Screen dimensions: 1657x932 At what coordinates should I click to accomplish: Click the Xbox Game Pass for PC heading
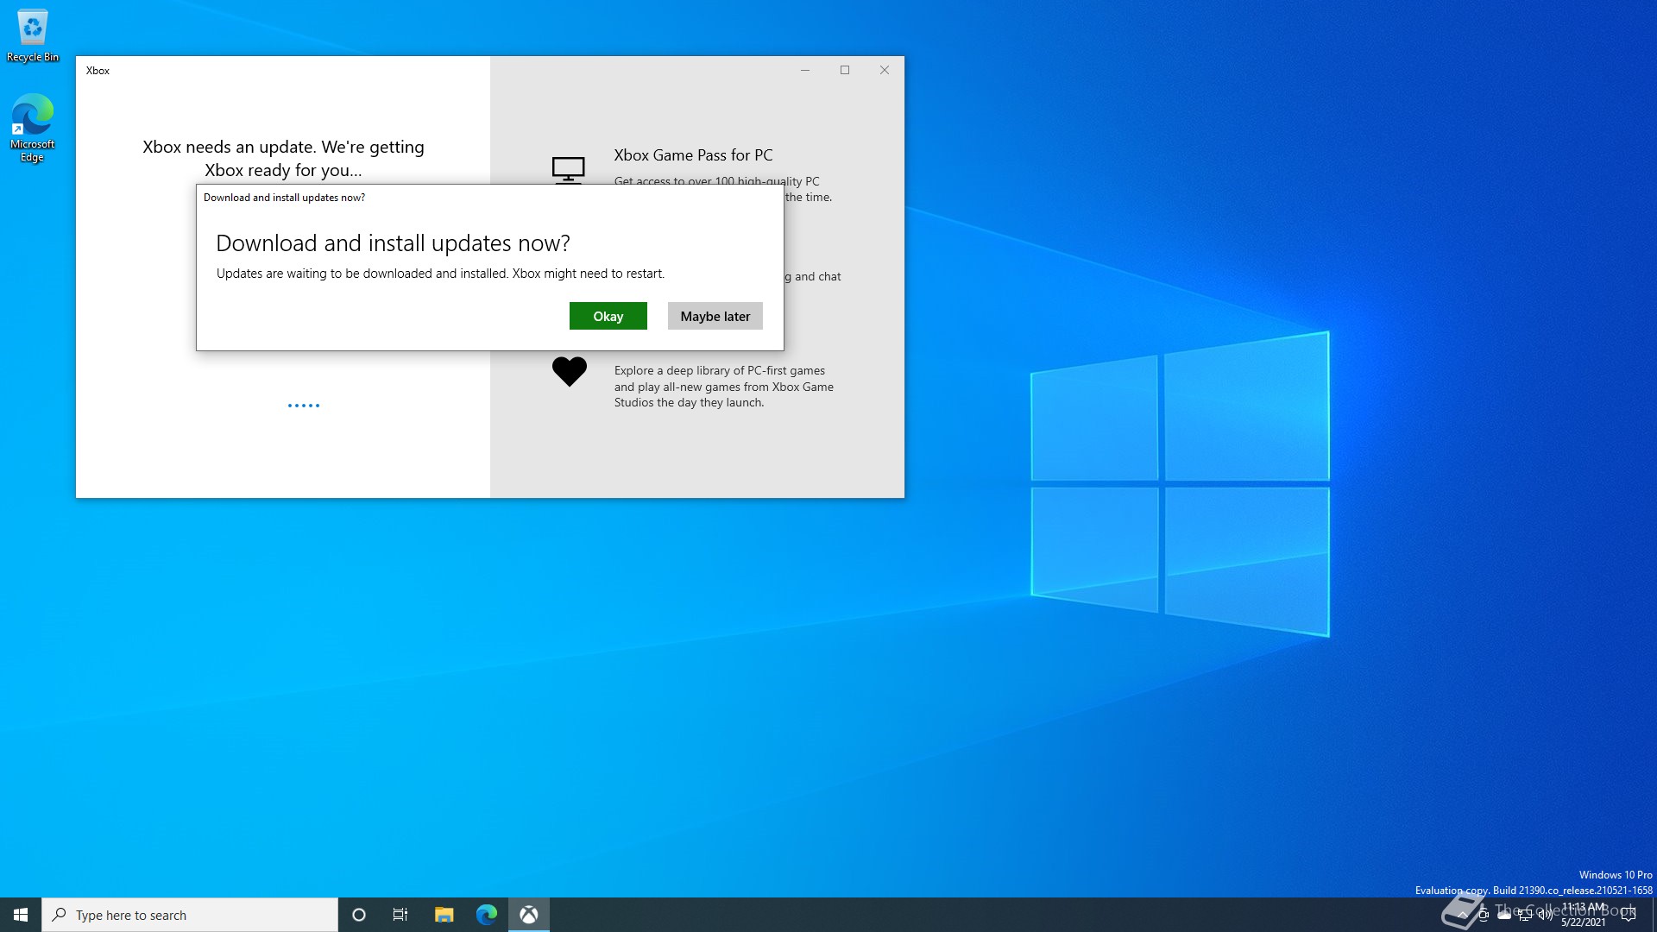coord(693,155)
